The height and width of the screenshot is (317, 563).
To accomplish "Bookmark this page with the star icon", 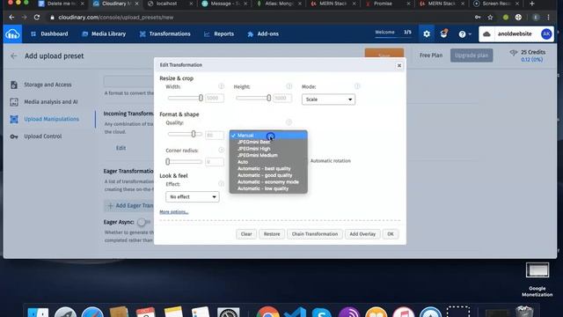I will (490, 18).
